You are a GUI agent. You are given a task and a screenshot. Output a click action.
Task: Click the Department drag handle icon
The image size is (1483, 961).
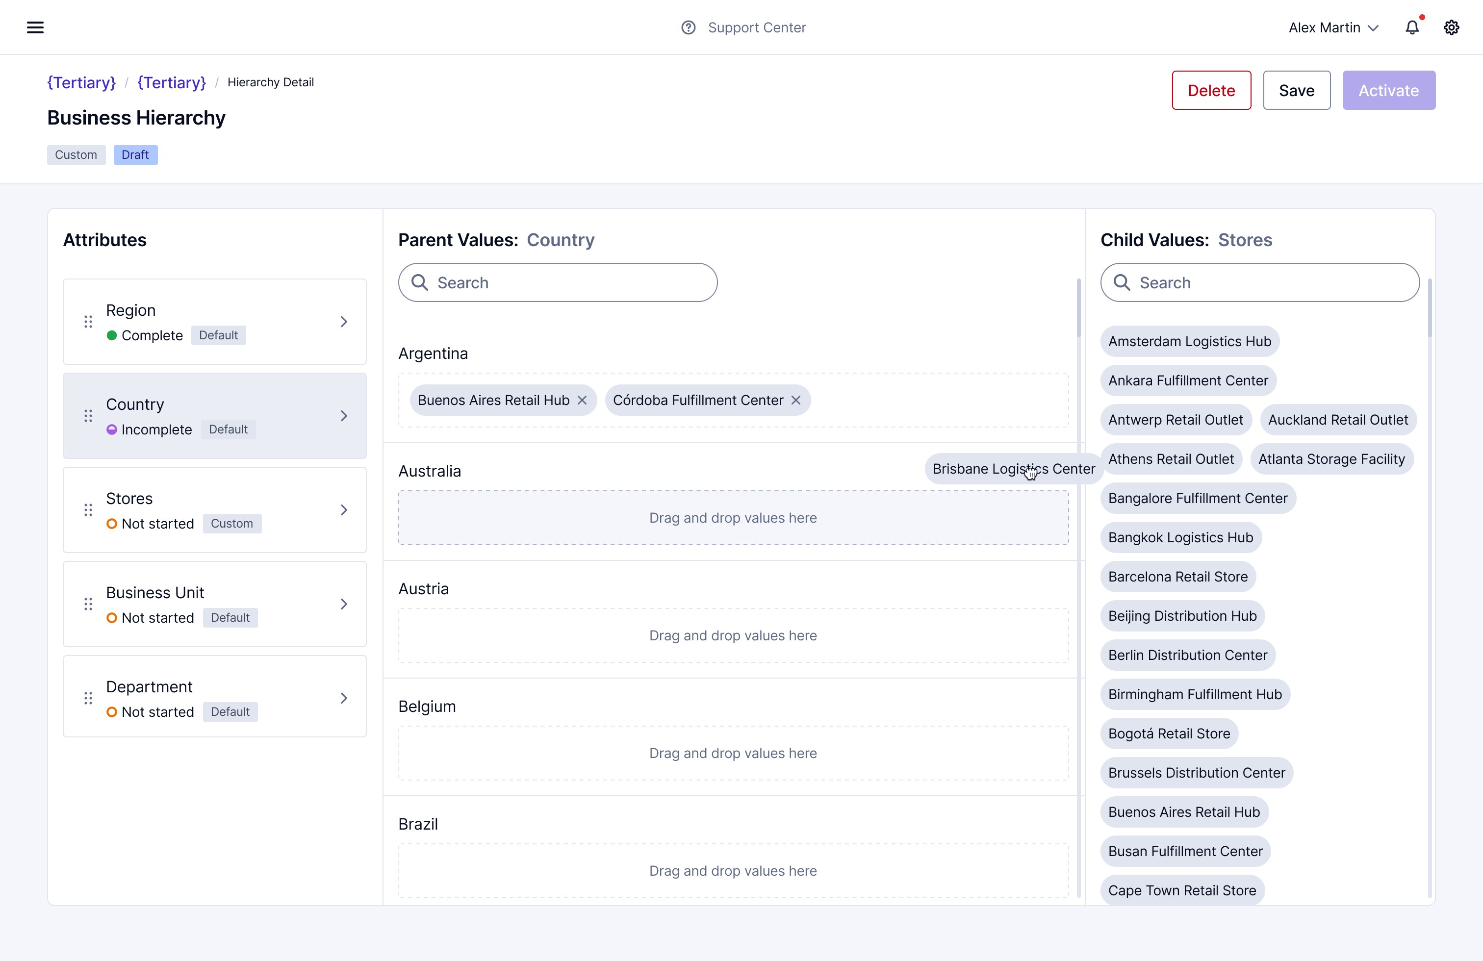pos(88,698)
